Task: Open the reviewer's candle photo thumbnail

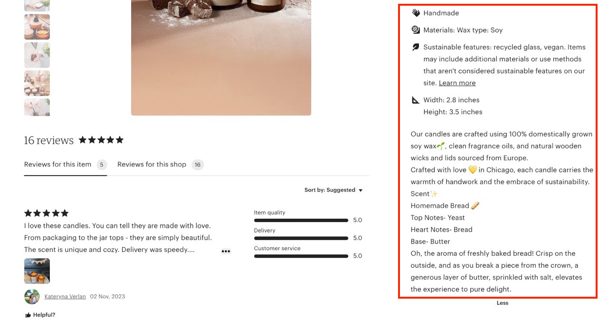Action: click(x=37, y=271)
